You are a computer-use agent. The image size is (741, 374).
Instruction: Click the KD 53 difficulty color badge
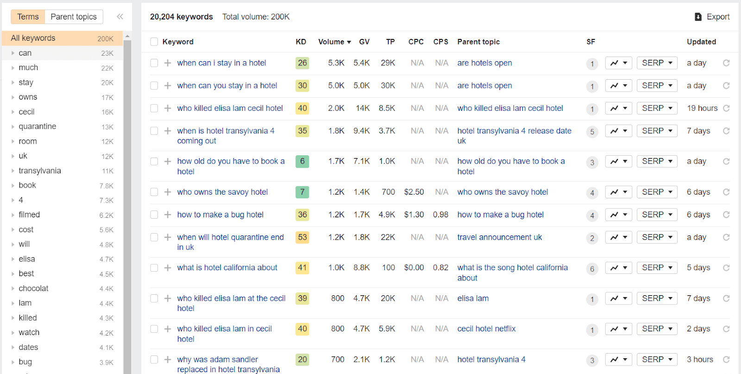click(302, 237)
